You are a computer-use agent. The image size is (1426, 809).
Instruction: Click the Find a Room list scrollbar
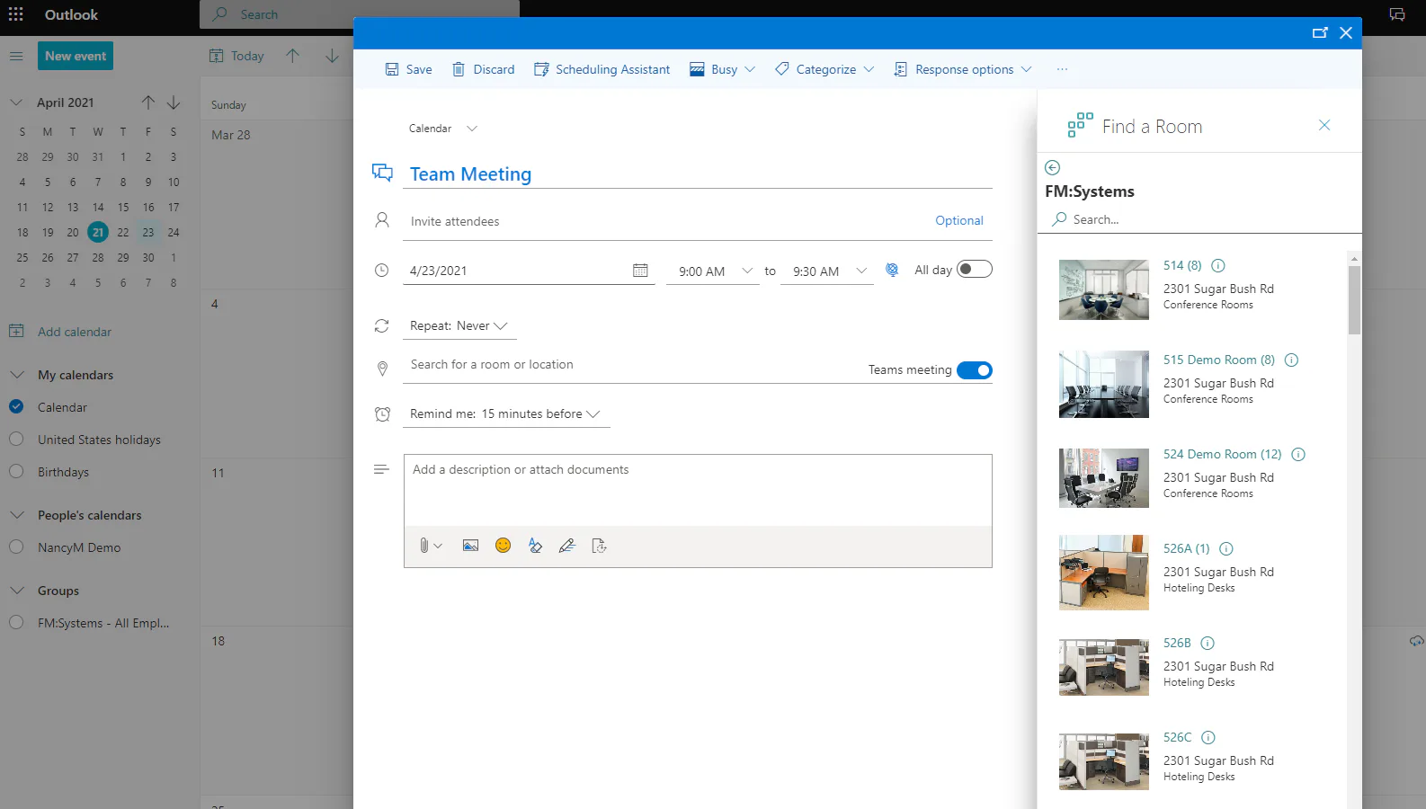(x=1354, y=300)
